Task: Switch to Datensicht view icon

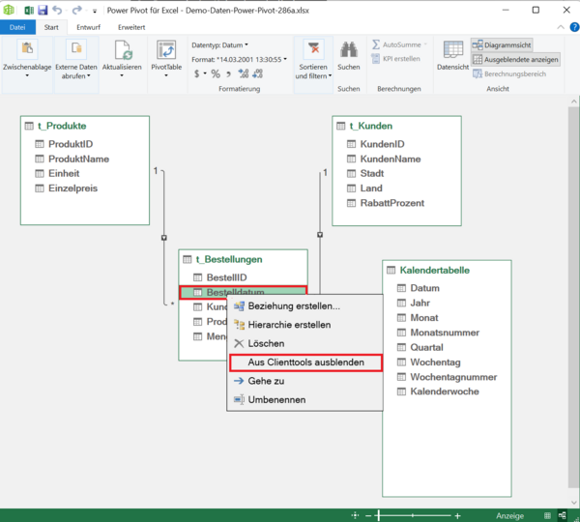Action: coord(452,50)
